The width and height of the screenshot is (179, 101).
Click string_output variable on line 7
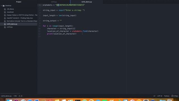coord(50,21)
